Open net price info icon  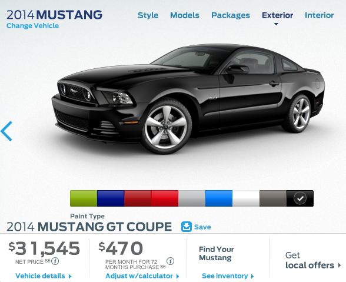(55, 261)
